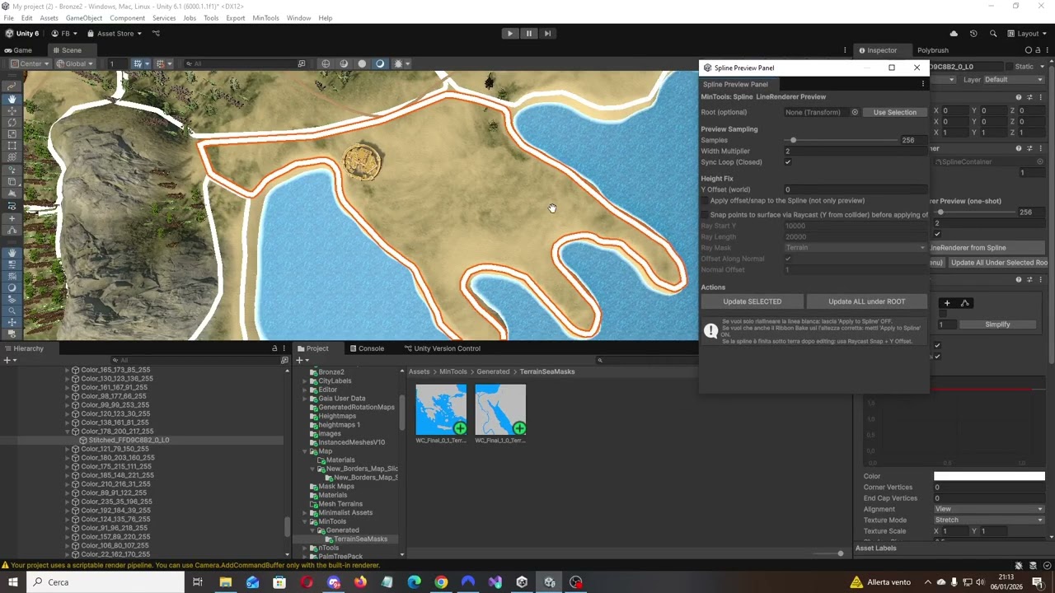Open the Texture Mode Stretch dropdown
Image resolution: width=1055 pixels, height=593 pixels.
[989, 521]
